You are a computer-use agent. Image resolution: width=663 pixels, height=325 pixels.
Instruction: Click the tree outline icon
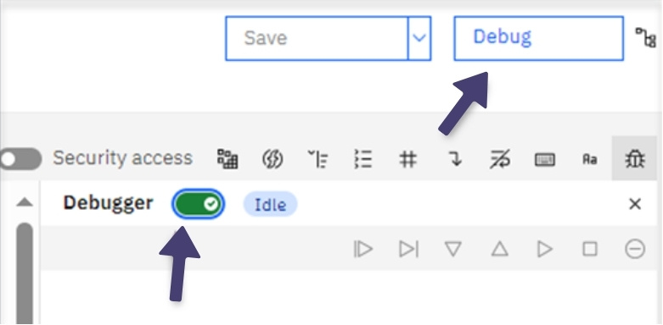317,159
